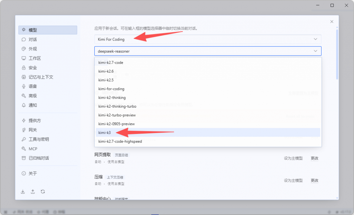Image resolution: width=354 pixels, height=215 pixels.
Task: Click 更改 for the 压缩 row
Action: (x=315, y=180)
